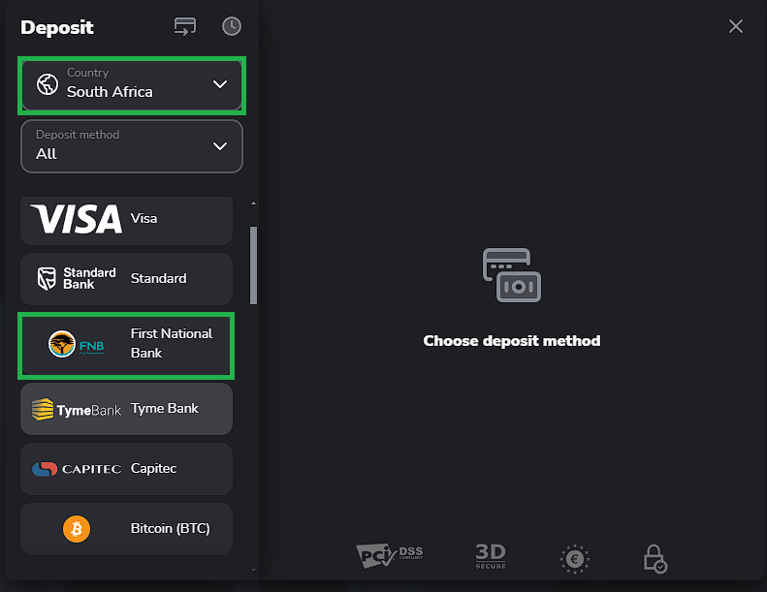
Task: Click the euro stars badge icon
Action: point(575,558)
